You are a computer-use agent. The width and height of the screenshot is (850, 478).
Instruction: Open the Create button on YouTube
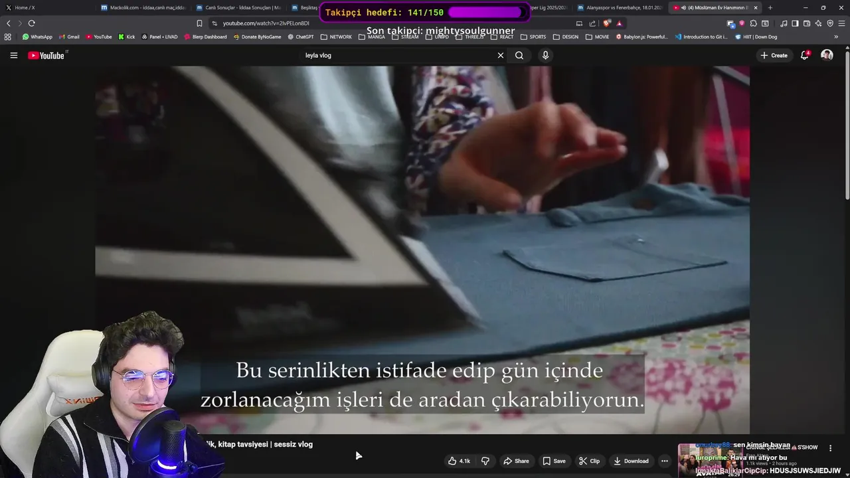(x=774, y=55)
